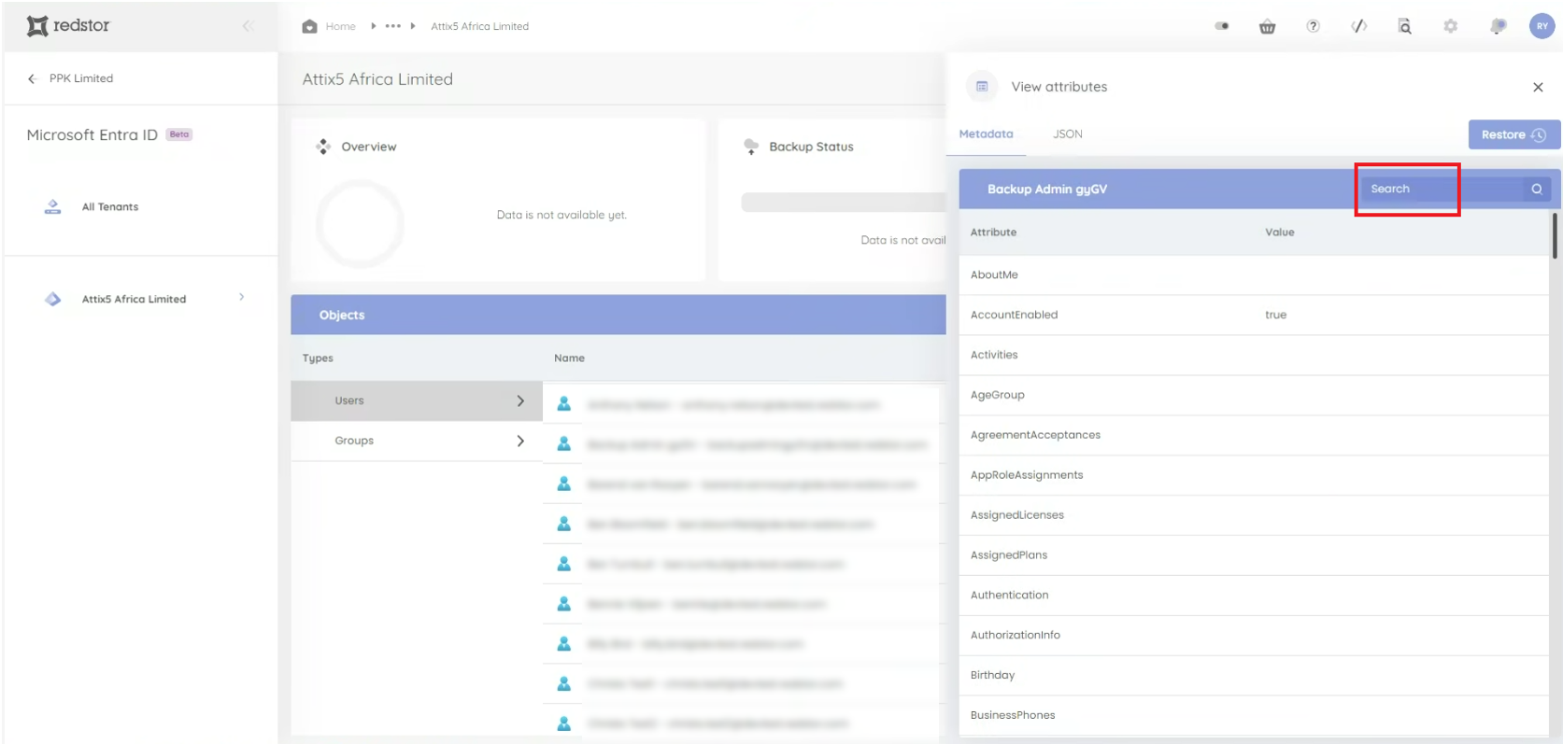The image size is (1563, 744).
Task: Open the help question mark icon
Action: 1313,26
